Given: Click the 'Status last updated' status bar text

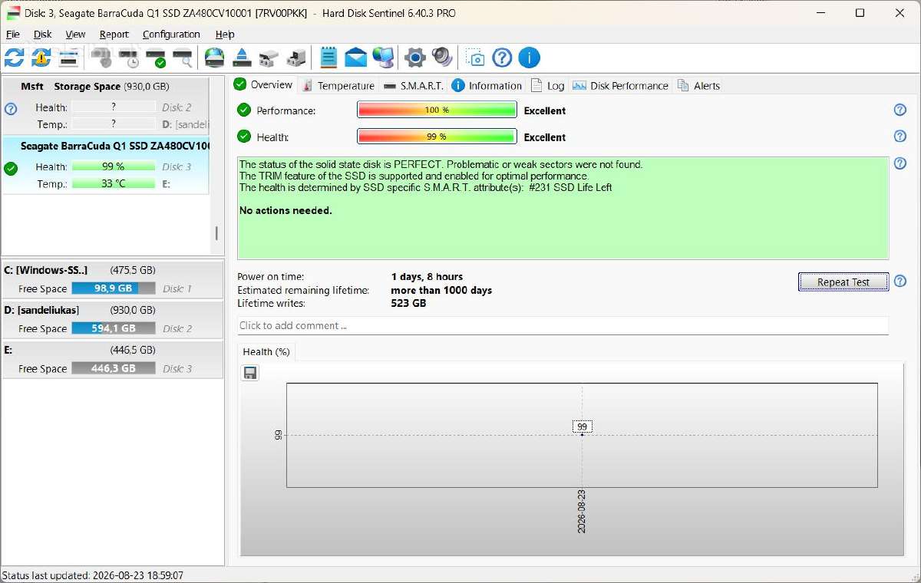Looking at the screenshot, I should 93,575.
